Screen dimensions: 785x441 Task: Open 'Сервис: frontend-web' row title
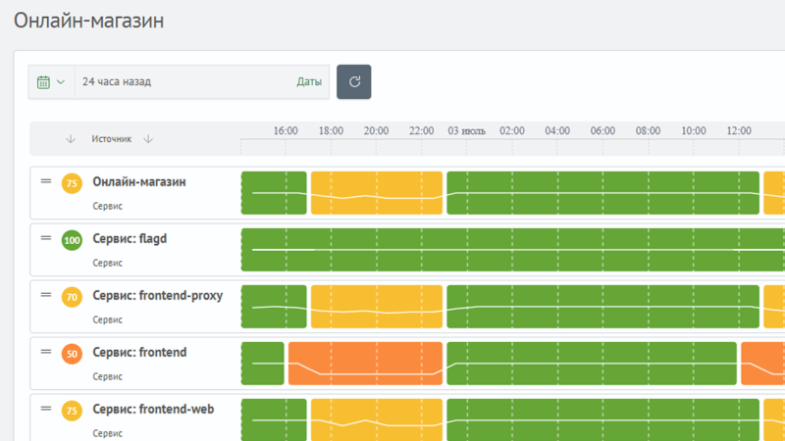click(x=153, y=409)
